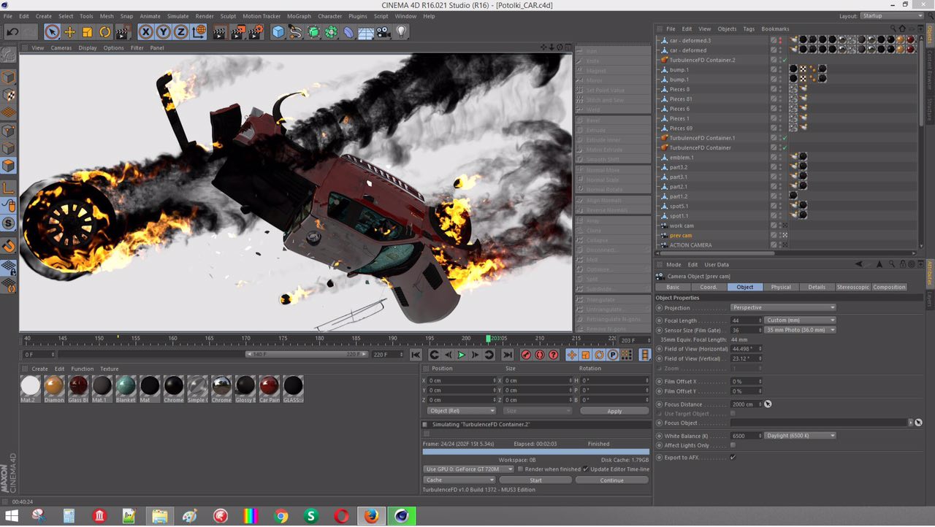Click the Focus Distance picker arrow icon
Image resolution: width=935 pixels, height=527 pixels.
coord(768,404)
